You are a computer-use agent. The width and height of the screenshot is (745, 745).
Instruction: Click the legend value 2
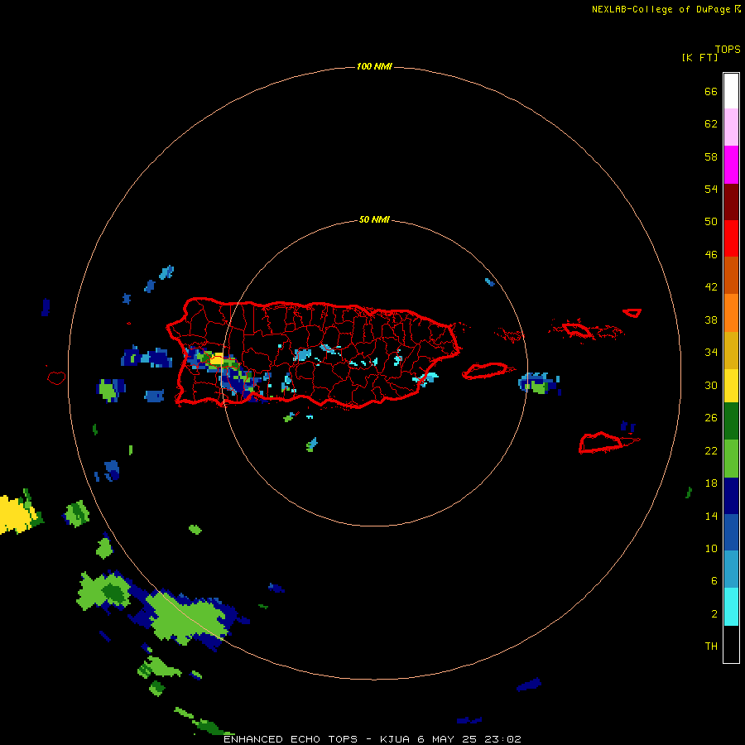point(714,614)
